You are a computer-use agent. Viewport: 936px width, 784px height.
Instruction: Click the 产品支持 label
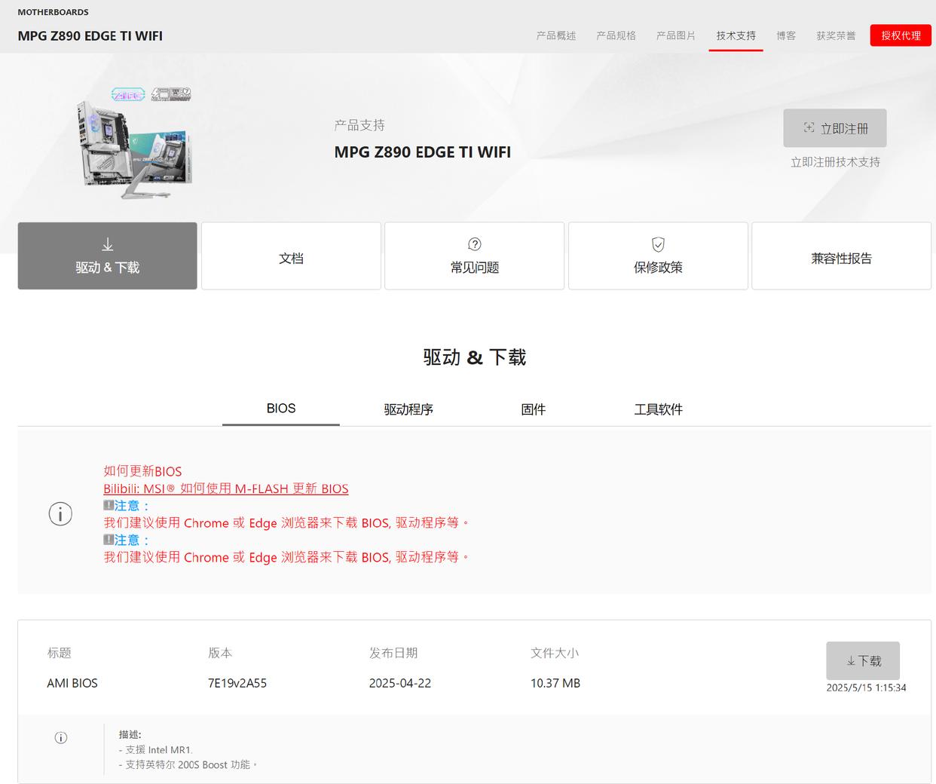359,125
